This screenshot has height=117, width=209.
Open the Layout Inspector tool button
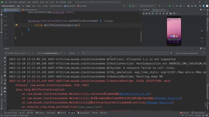click(198, 113)
